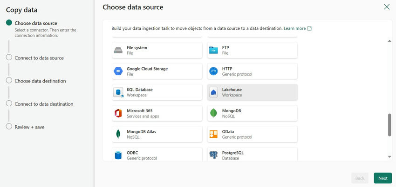Go to Connect to data source step
This screenshot has width=396, height=187.
tap(39, 58)
